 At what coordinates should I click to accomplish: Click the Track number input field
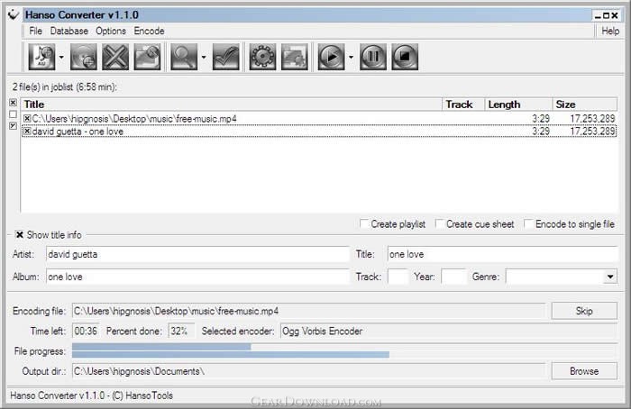coord(398,277)
